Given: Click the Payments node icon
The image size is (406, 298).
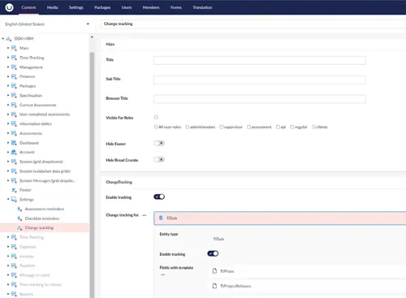Looking at the screenshot, I should click(x=14, y=266).
